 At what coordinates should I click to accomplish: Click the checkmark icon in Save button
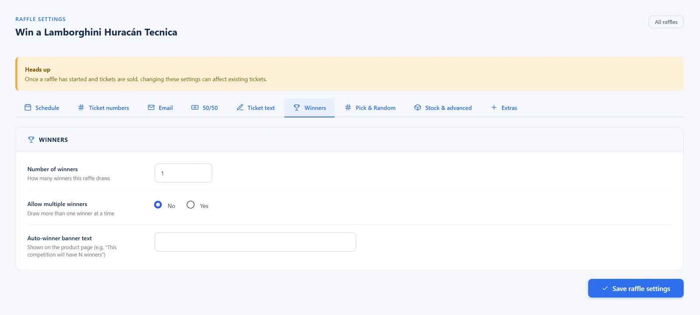(605, 288)
